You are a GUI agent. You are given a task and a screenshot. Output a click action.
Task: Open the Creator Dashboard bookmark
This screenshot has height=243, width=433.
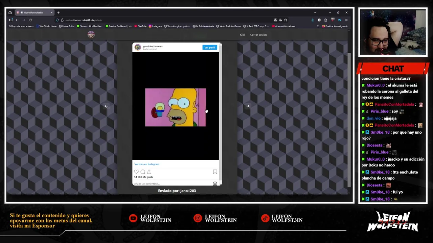click(119, 26)
